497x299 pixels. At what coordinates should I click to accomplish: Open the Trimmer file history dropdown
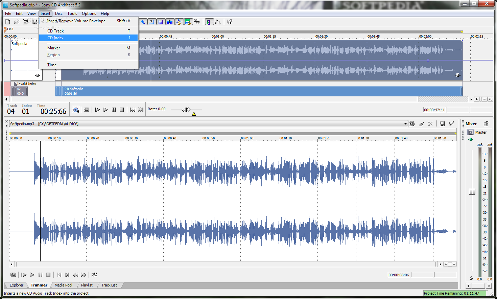(x=405, y=124)
